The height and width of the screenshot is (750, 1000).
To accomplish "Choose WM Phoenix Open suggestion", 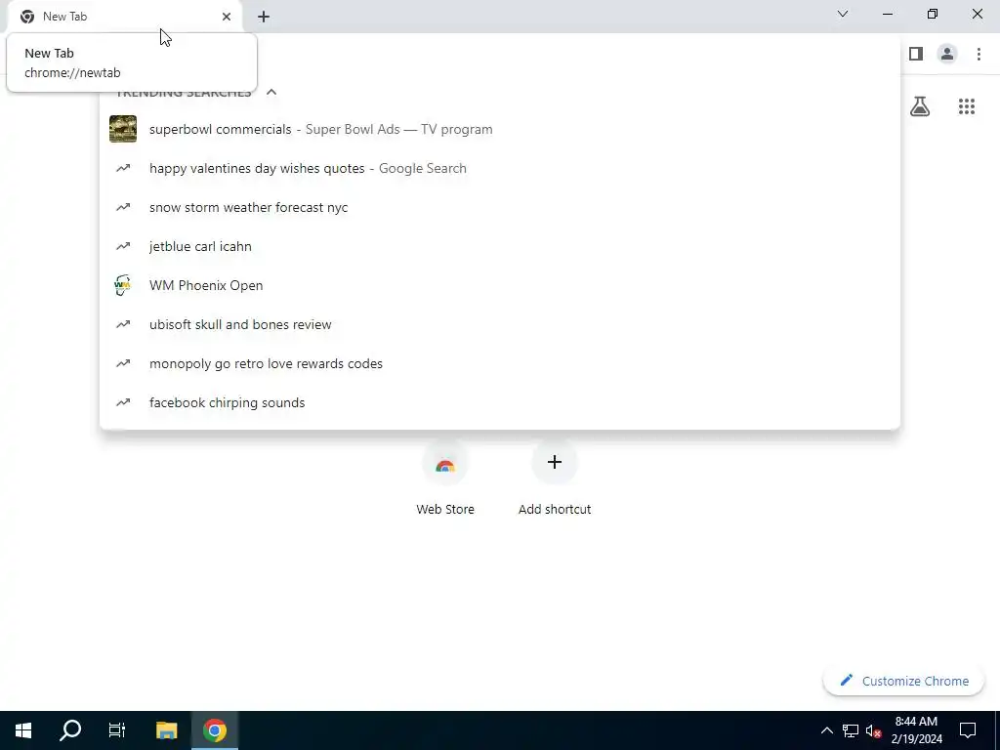I will click(500, 285).
